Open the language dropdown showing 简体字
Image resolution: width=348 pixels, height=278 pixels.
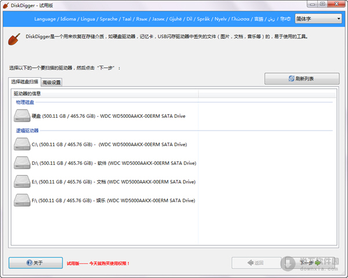(318, 19)
